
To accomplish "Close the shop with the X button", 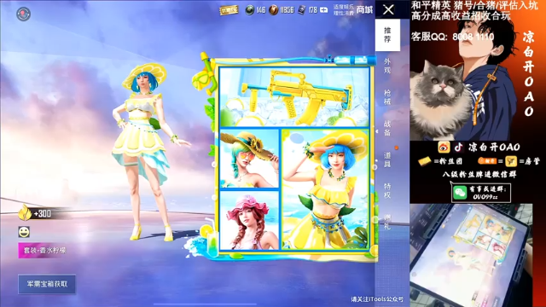I will pos(388,9).
